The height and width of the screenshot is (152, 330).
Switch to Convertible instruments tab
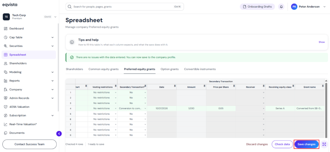pyautogui.click(x=200, y=69)
